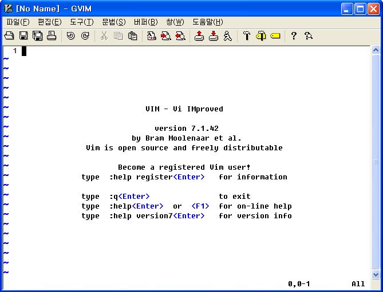383x292 pixels.
Task: Open the 편집(E) menu
Action: pyautogui.click(x=50, y=22)
